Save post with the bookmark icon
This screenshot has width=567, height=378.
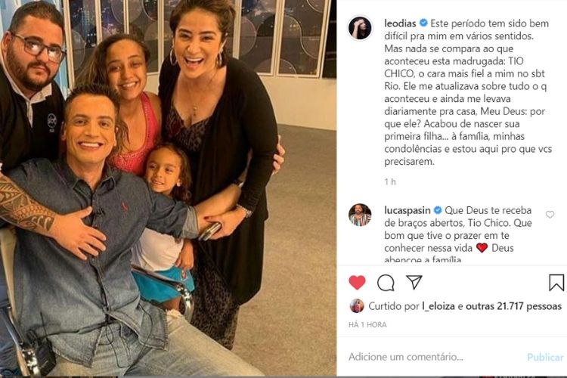556,283
